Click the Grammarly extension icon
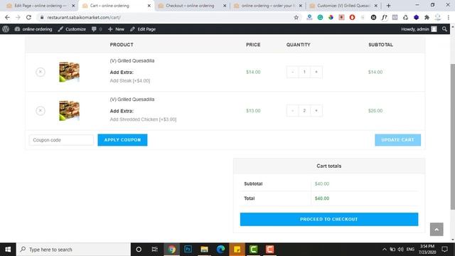 pos(320,17)
